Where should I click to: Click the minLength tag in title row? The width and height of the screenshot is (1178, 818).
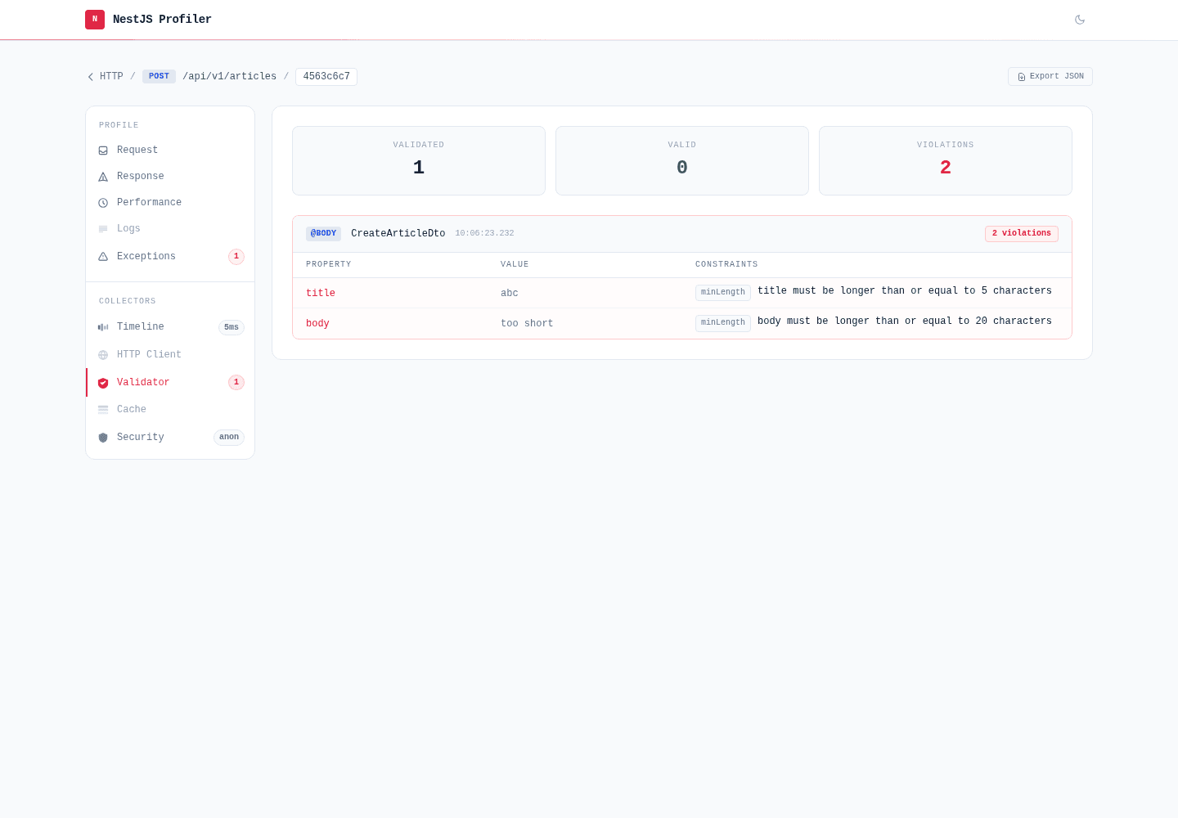pyautogui.click(x=723, y=293)
